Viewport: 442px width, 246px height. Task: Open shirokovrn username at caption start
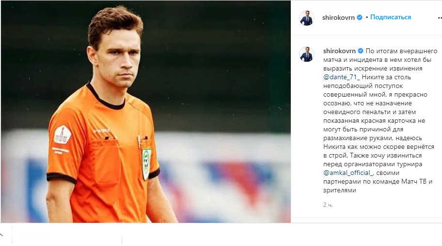(x=339, y=51)
